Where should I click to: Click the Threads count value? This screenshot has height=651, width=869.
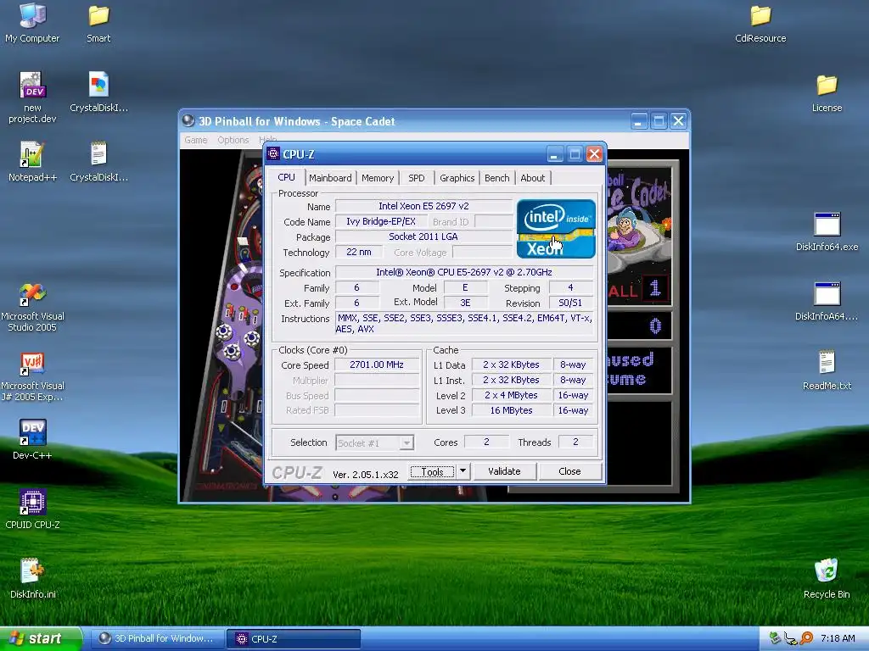click(575, 442)
